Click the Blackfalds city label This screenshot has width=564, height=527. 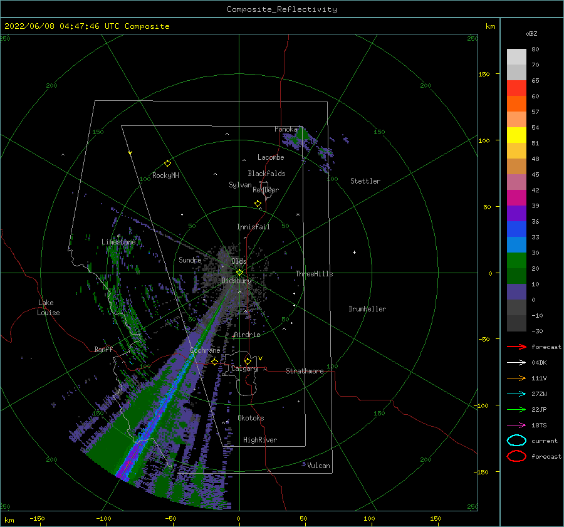tap(266, 174)
